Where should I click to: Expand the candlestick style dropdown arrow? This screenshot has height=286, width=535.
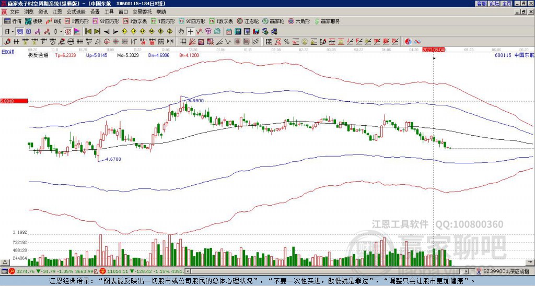tap(61, 32)
